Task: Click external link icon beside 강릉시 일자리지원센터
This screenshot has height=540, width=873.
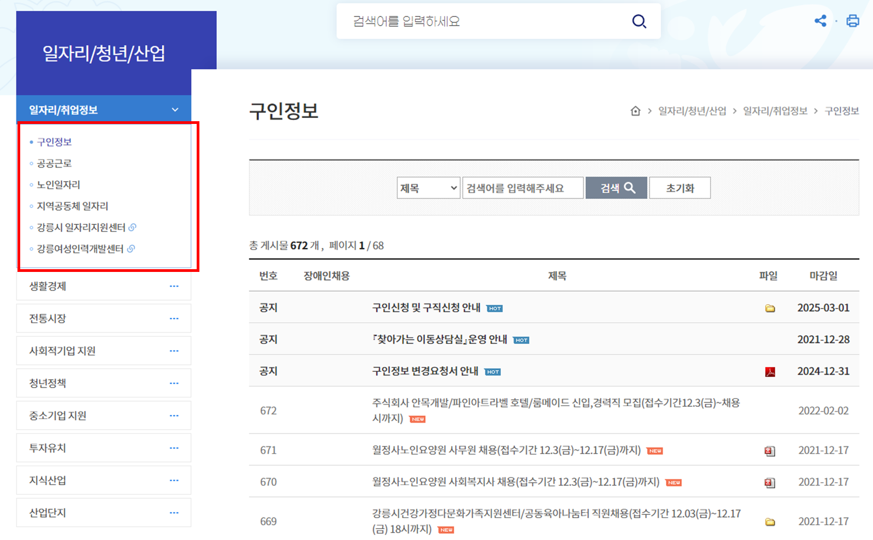Action: 132,227
